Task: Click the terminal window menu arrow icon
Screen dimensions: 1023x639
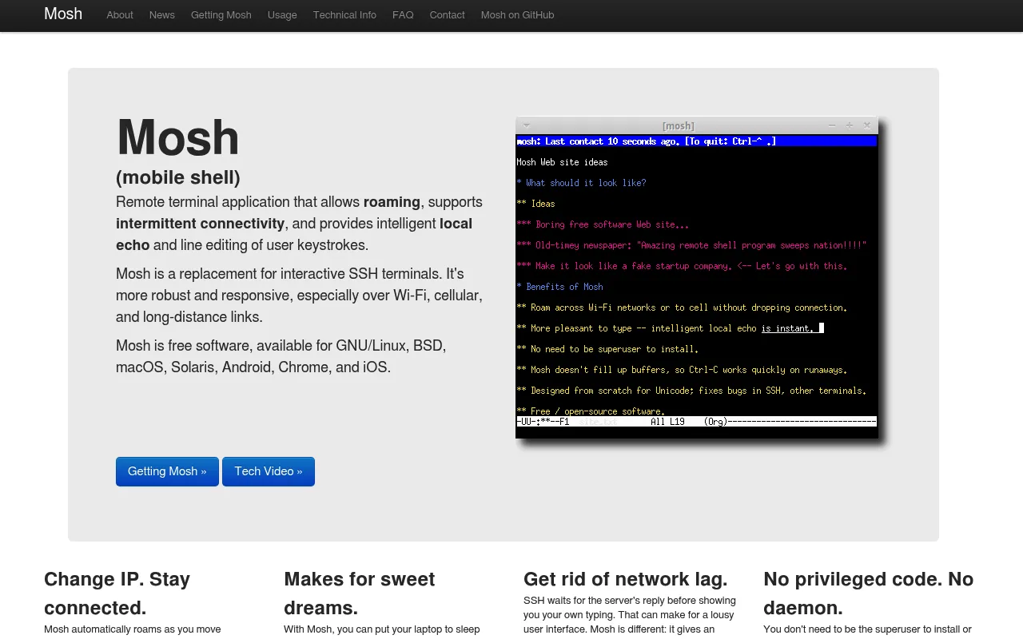Action: (x=526, y=125)
